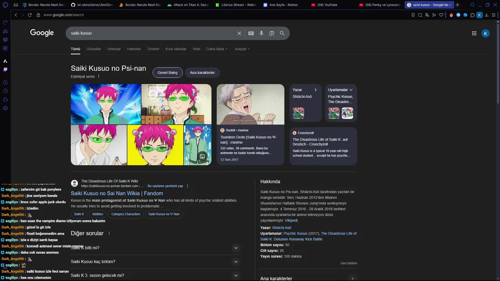The width and height of the screenshot is (500, 281).
Task: Select the Ürünler tab
Action: (x=153, y=49)
